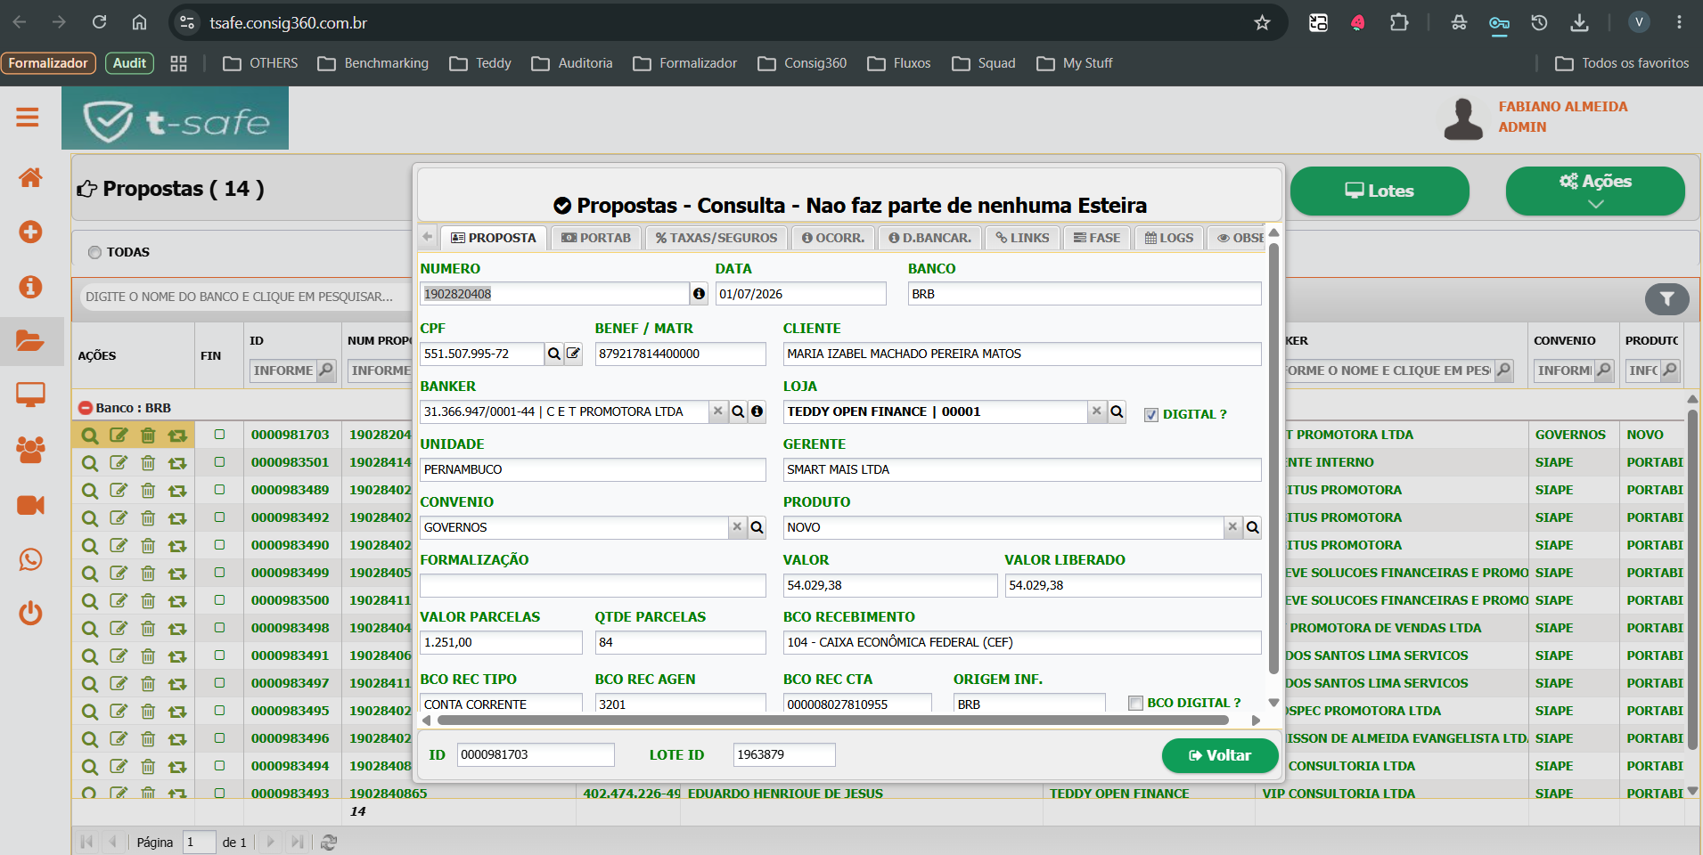The height and width of the screenshot is (855, 1703).
Task: Click search icon next to CPF field
Action: click(554, 354)
